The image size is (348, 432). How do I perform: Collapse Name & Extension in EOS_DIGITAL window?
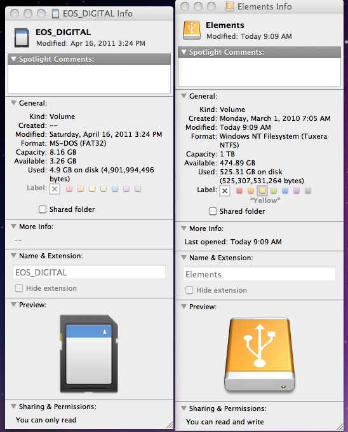point(13,256)
